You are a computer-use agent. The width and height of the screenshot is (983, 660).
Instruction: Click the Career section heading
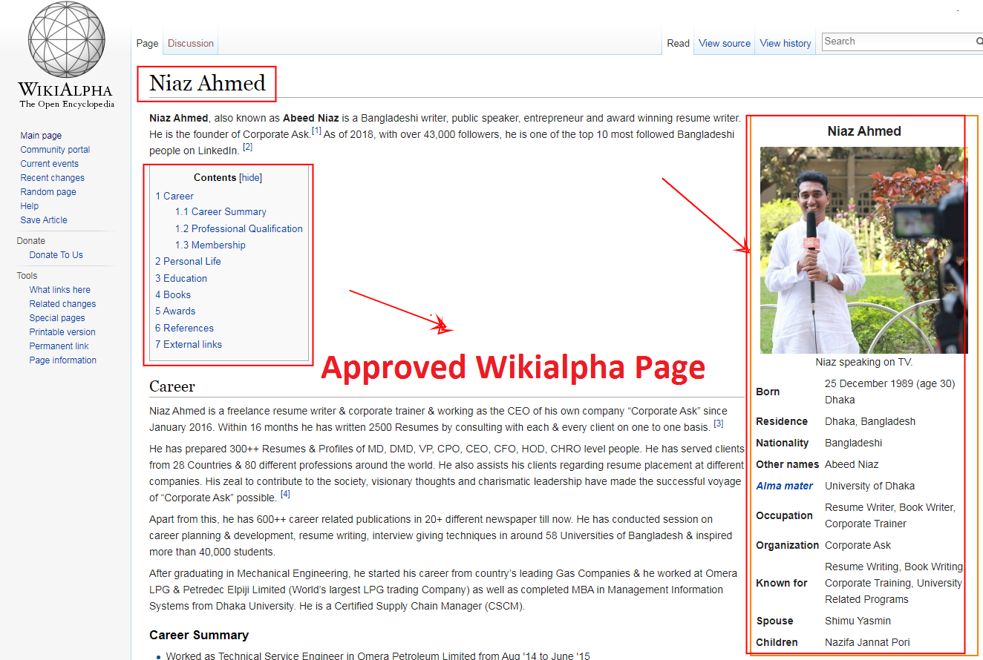(x=172, y=386)
